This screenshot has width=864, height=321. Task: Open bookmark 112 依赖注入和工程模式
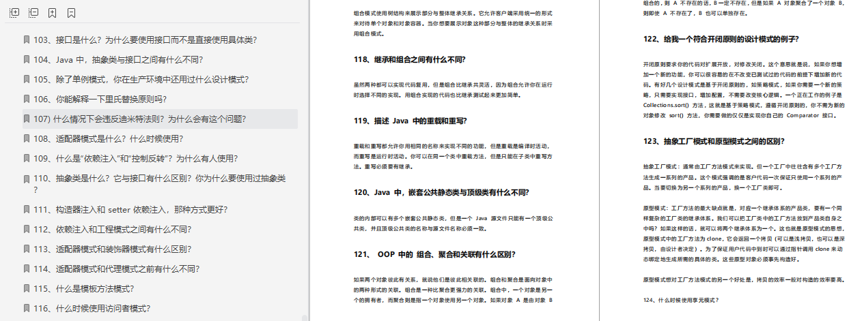(x=113, y=229)
